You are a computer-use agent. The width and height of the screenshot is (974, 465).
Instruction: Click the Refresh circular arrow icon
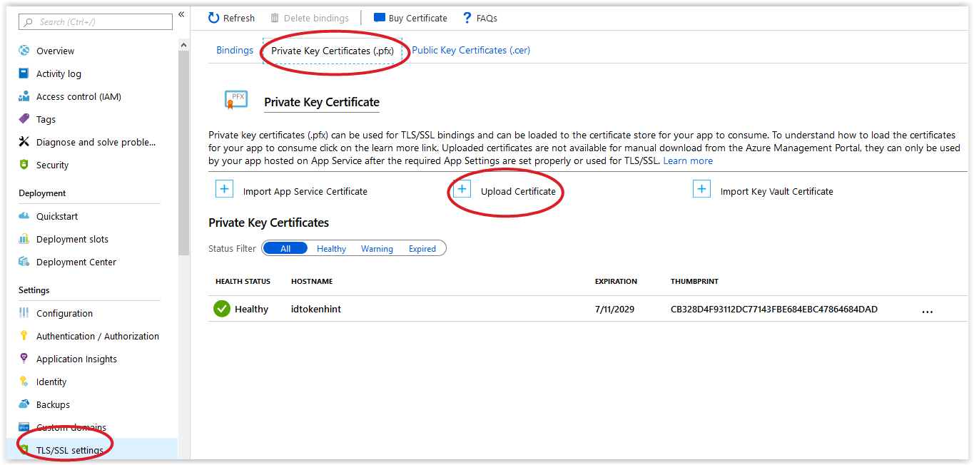click(x=214, y=18)
